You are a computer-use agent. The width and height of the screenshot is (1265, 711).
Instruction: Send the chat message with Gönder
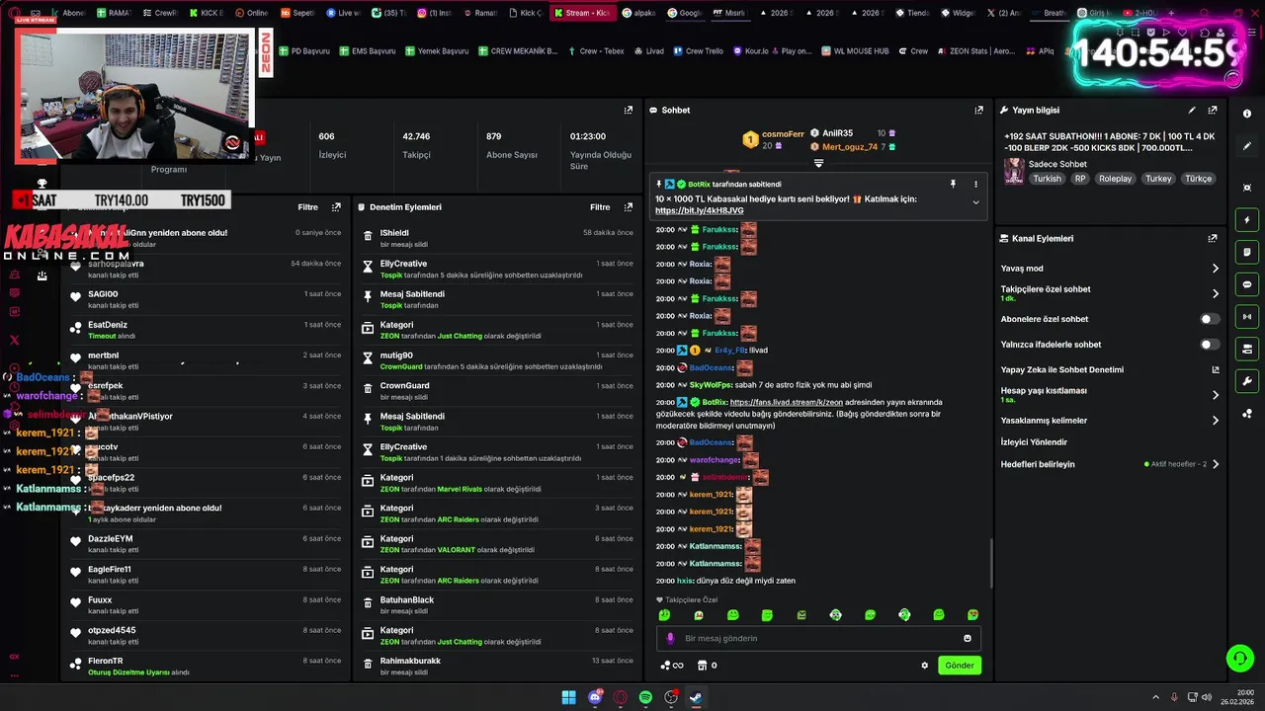pyautogui.click(x=960, y=666)
